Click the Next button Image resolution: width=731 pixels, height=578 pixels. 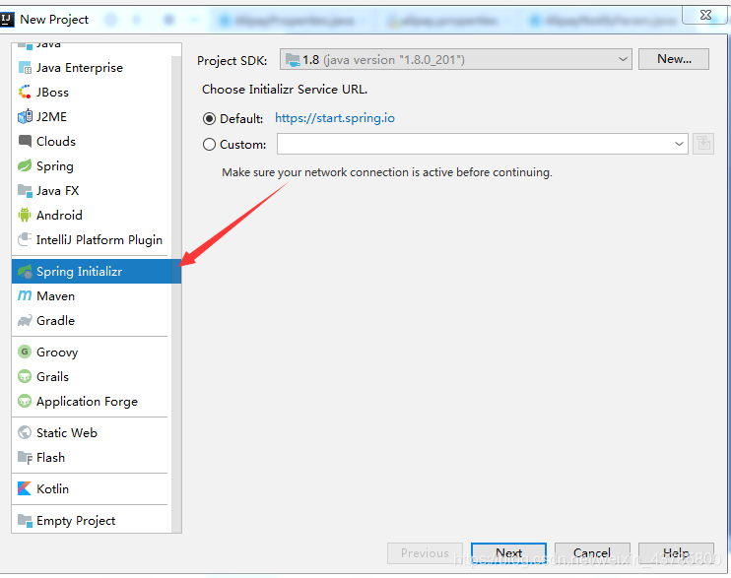point(508,552)
